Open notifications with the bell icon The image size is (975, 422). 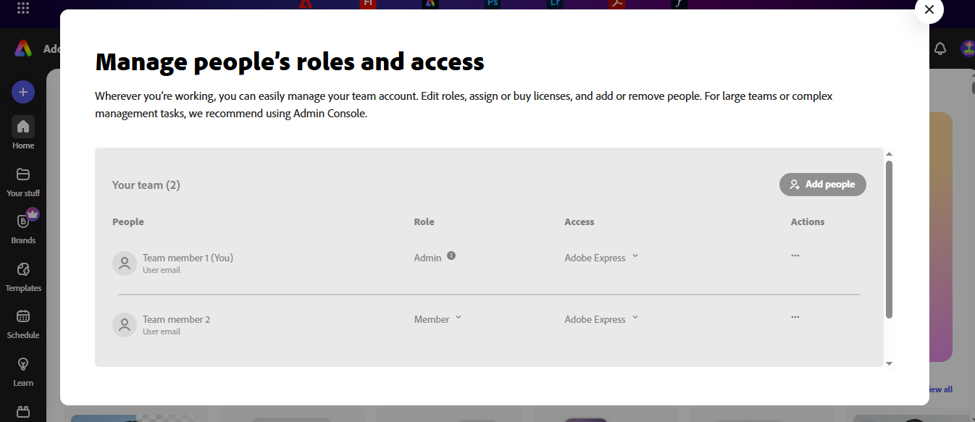click(940, 48)
